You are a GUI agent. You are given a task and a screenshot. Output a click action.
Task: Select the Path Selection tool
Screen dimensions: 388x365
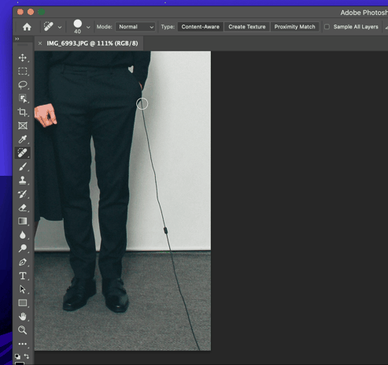coord(23,289)
